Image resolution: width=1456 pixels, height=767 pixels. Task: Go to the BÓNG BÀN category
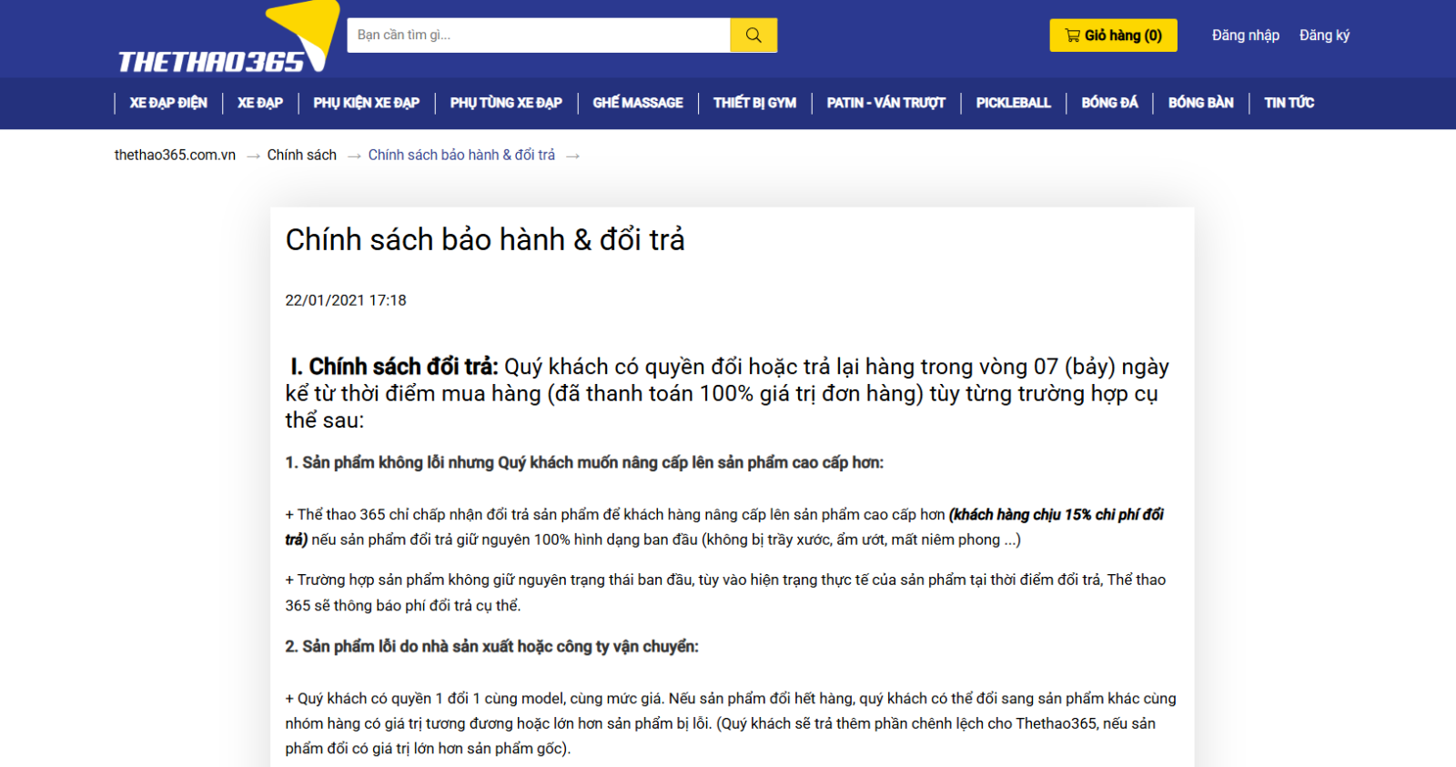(1200, 103)
